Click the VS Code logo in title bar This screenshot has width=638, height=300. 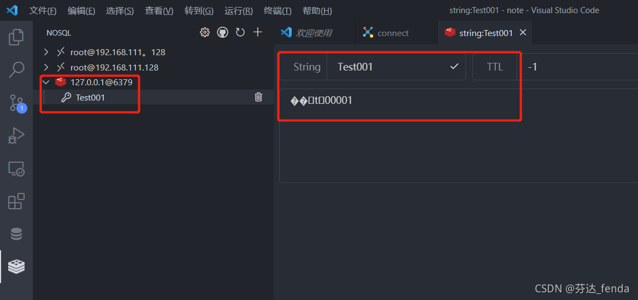12,10
